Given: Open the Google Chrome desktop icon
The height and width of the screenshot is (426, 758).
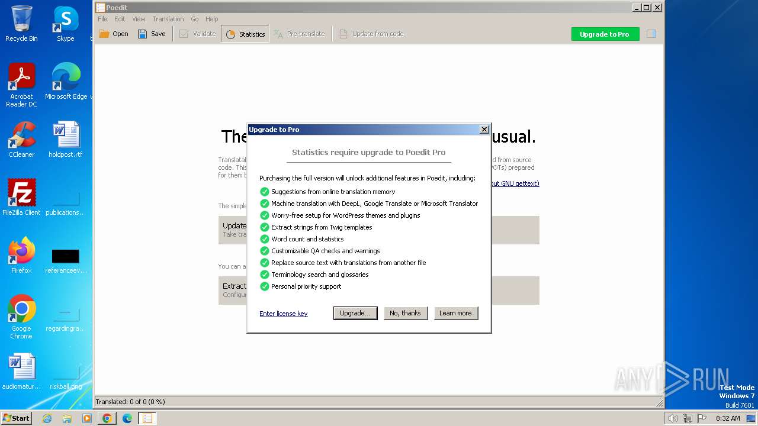Looking at the screenshot, I should pyautogui.click(x=21, y=317).
